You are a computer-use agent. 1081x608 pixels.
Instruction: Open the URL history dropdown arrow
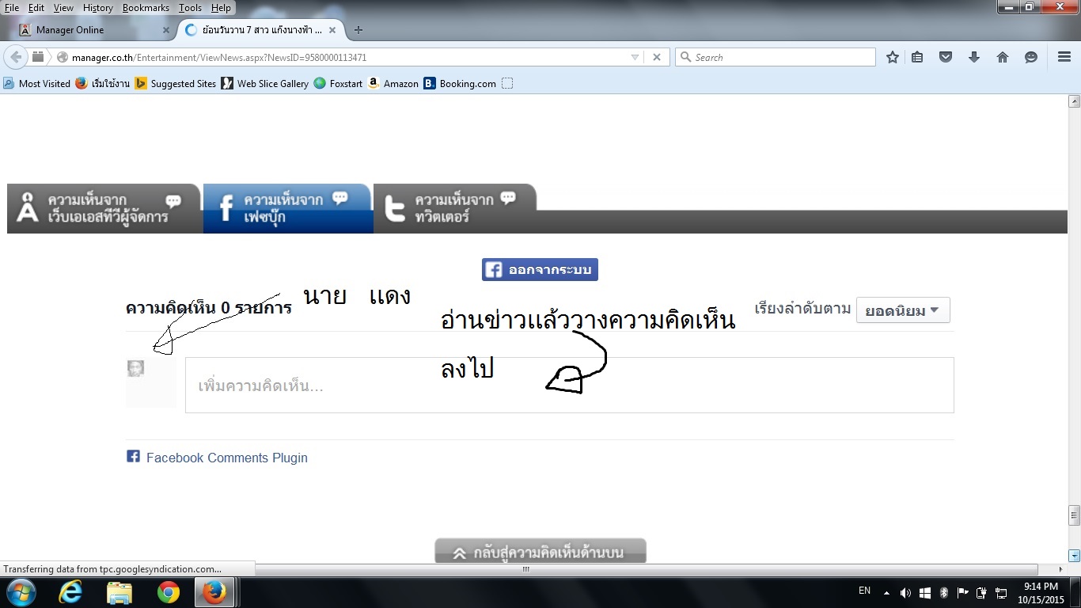[635, 57]
